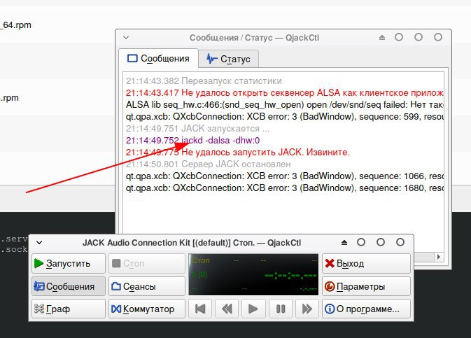Click the JACK status display panel
The height and width of the screenshot is (338, 471).
click(253, 274)
